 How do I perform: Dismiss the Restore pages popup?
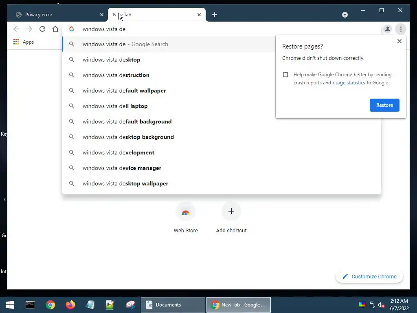pyautogui.click(x=399, y=41)
